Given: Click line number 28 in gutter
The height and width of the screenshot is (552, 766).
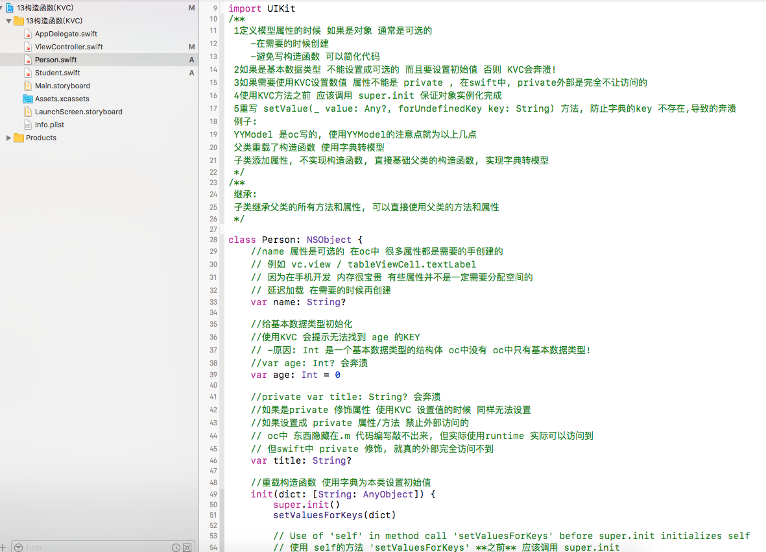Looking at the screenshot, I should (213, 240).
